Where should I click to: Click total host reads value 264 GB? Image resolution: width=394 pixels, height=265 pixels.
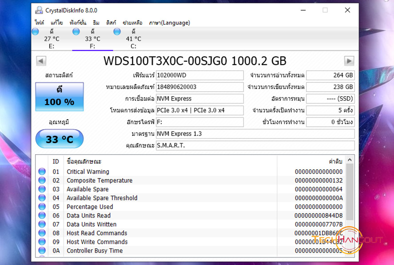click(x=331, y=75)
